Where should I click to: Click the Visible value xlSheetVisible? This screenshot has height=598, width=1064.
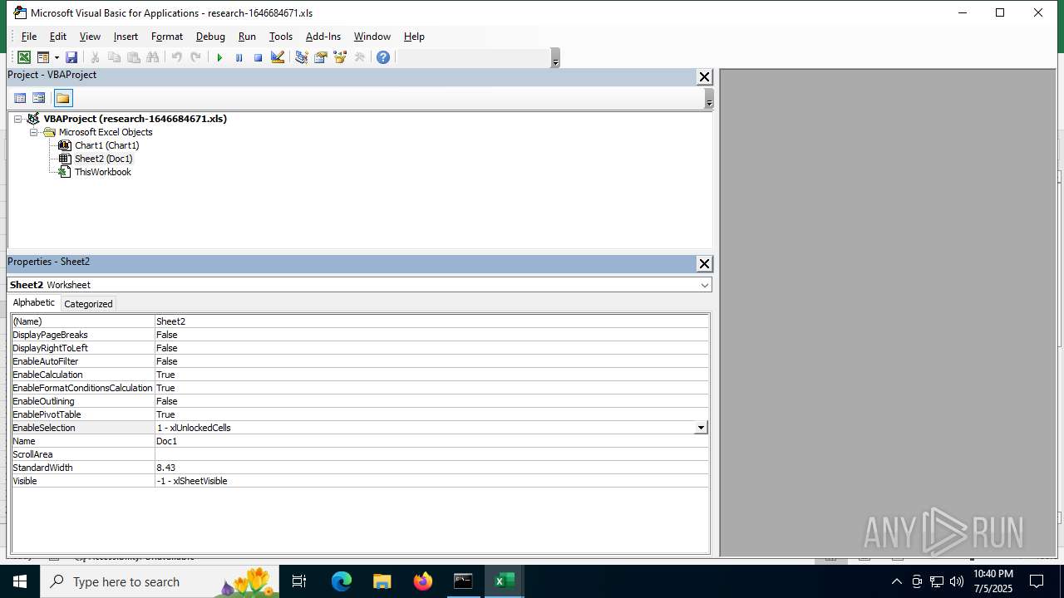coord(431,481)
